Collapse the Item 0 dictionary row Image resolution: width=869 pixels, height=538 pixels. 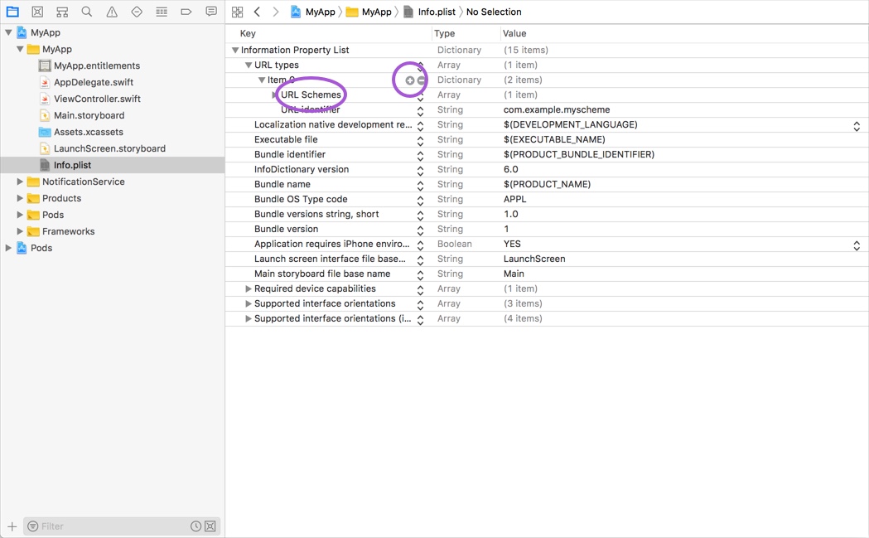[262, 80]
